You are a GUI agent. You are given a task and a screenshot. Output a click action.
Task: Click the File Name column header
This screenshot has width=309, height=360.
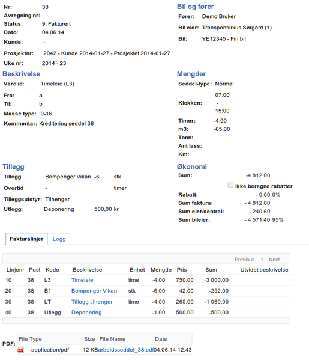pos(112,339)
